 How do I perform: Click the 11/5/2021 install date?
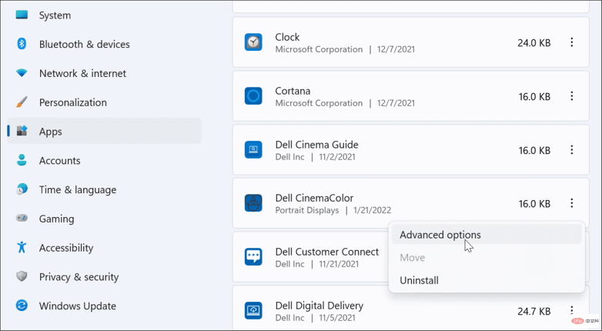[337, 318]
